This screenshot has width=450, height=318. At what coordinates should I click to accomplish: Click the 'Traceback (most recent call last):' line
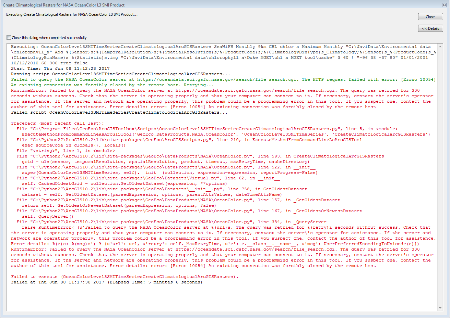[58, 123]
